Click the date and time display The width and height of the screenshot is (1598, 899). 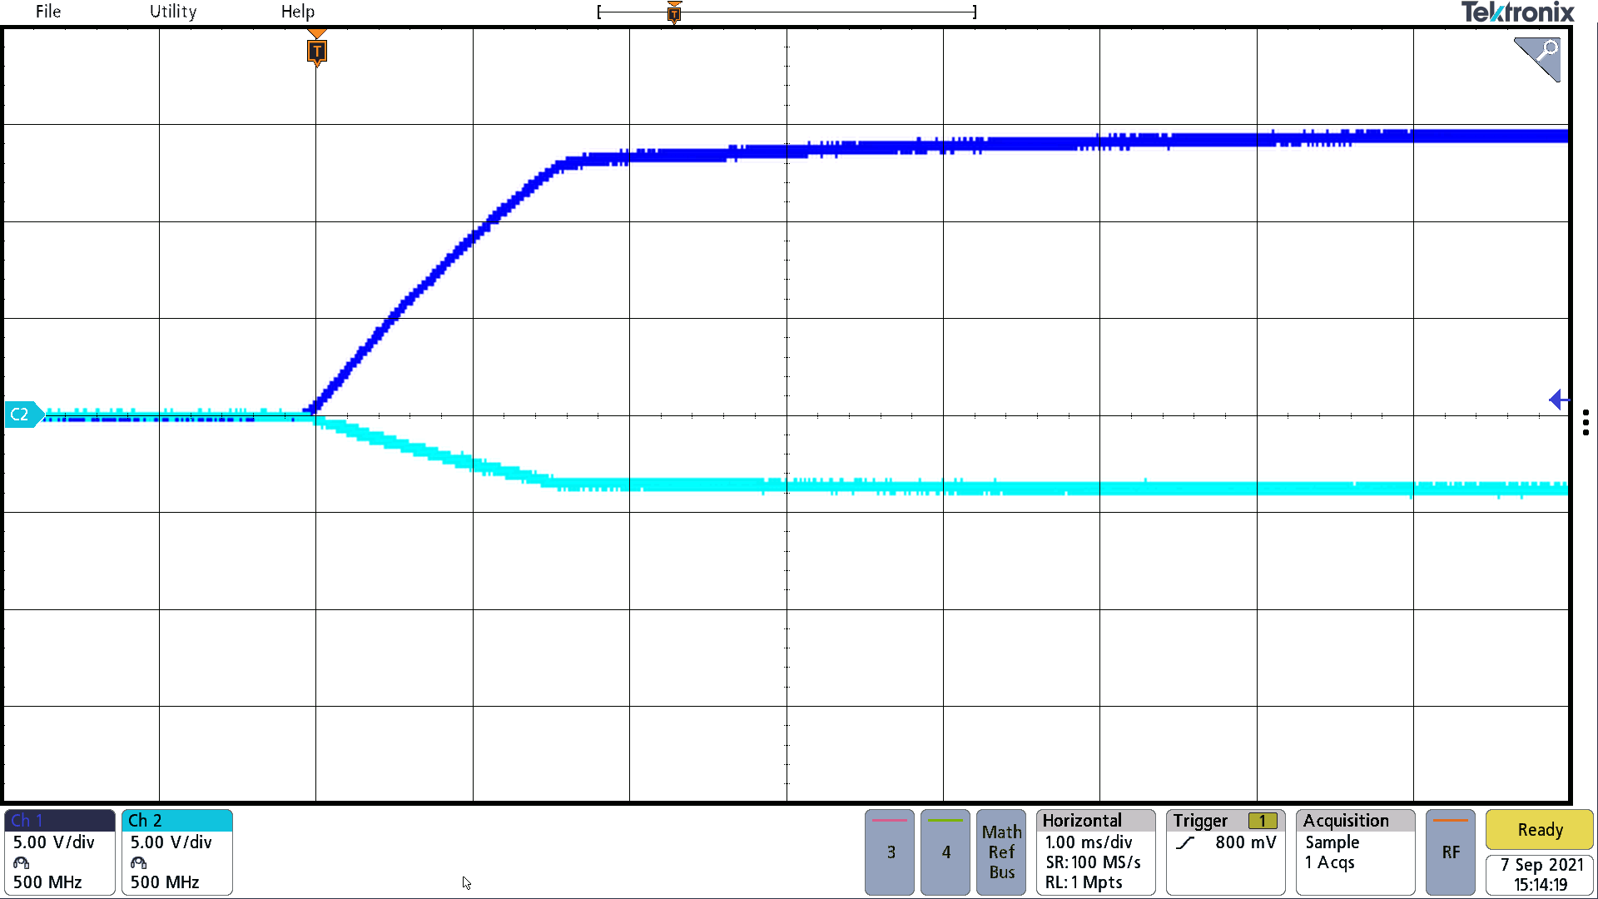tap(1540, 875)
